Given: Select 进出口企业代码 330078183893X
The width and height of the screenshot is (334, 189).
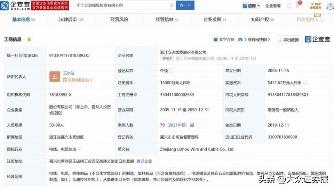Looking at the screenshot, I should click(283, 137).
